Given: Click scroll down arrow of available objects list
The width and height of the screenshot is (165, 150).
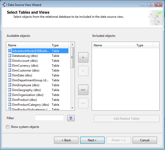Looking at the screenshot, I should [72, 108].
